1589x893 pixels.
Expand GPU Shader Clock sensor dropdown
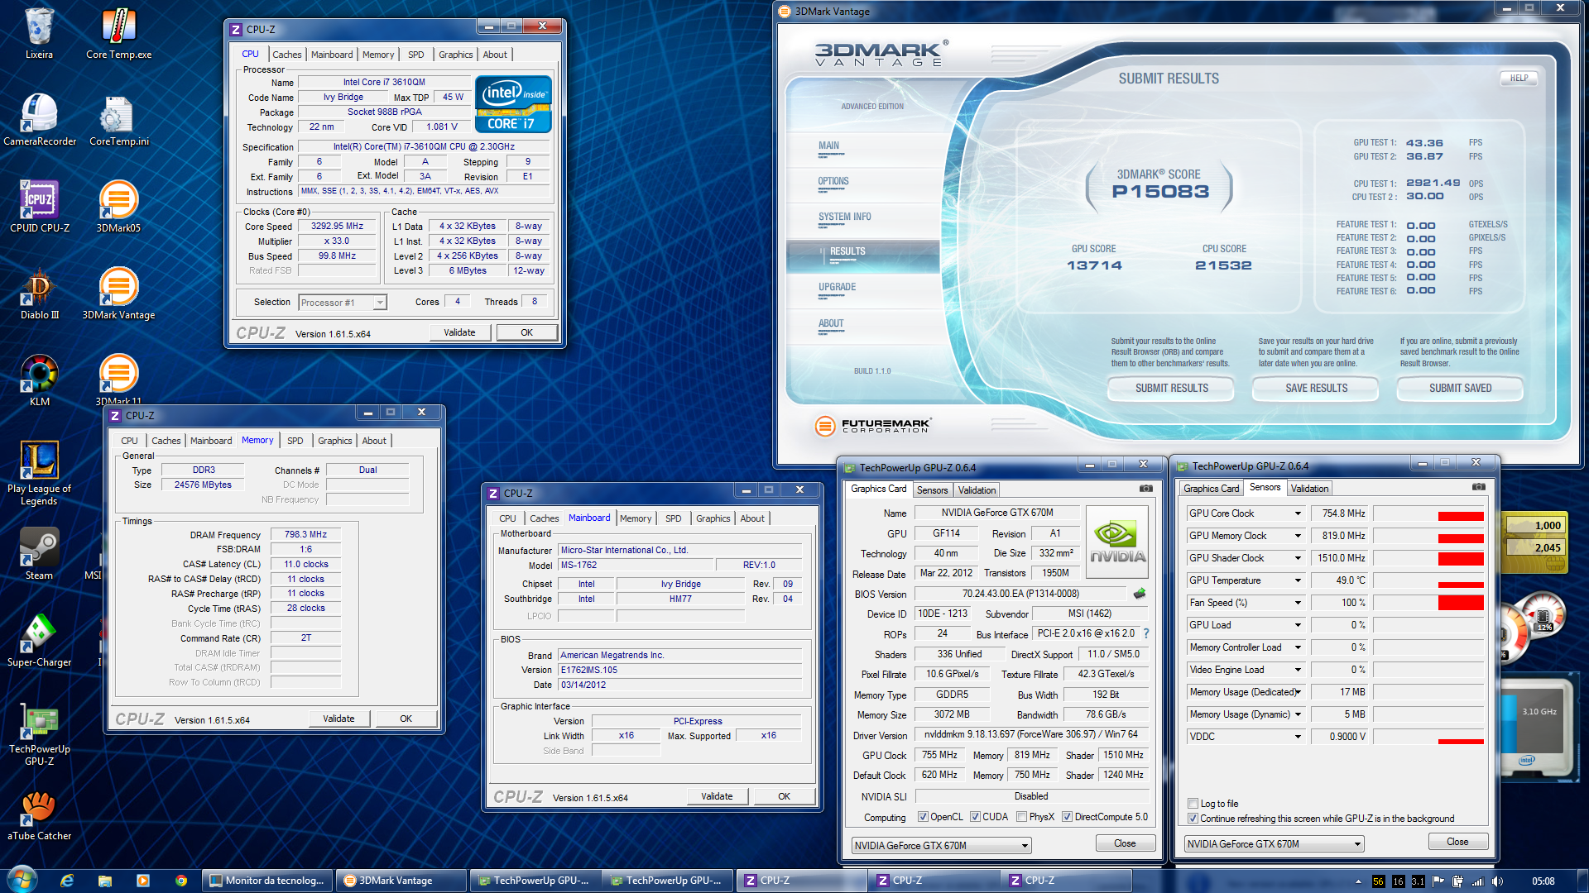[x=1298, y=558]
